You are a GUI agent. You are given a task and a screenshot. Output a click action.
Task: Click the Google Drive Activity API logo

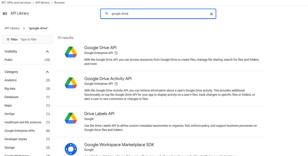pos(71,83)
